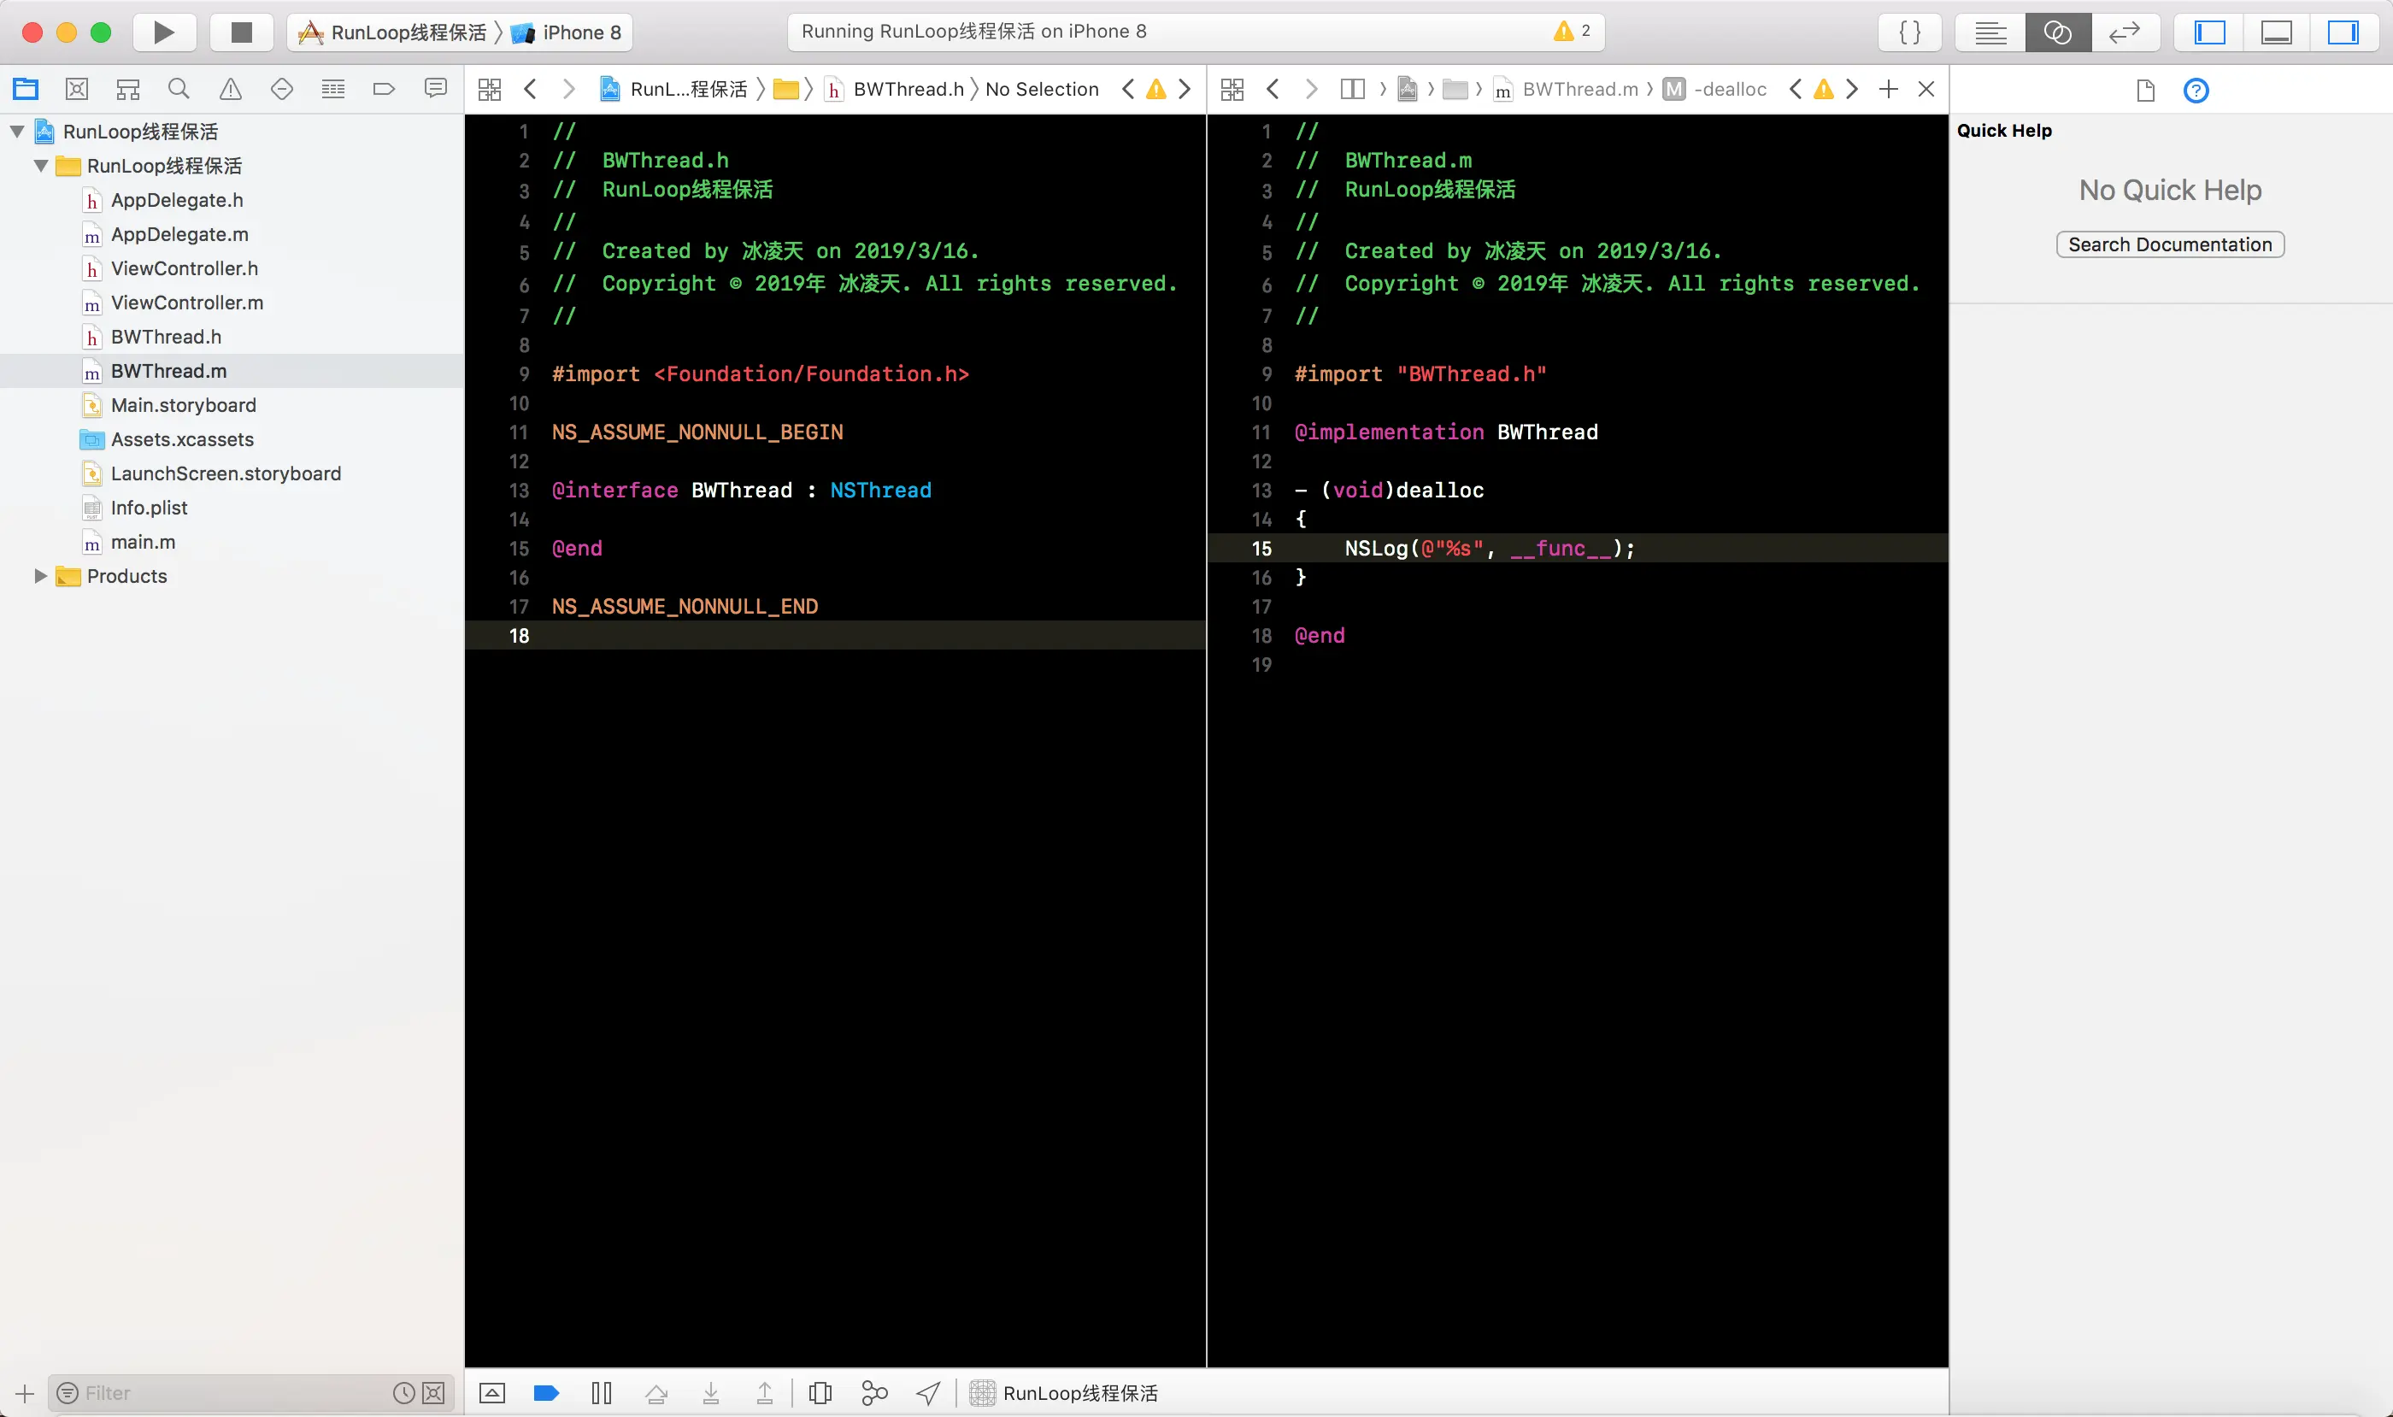The height and width of the screenshot is (1417, 2393).
Task: Collapse the RunLoop线程保活 project root
Action: coord(17,132)
